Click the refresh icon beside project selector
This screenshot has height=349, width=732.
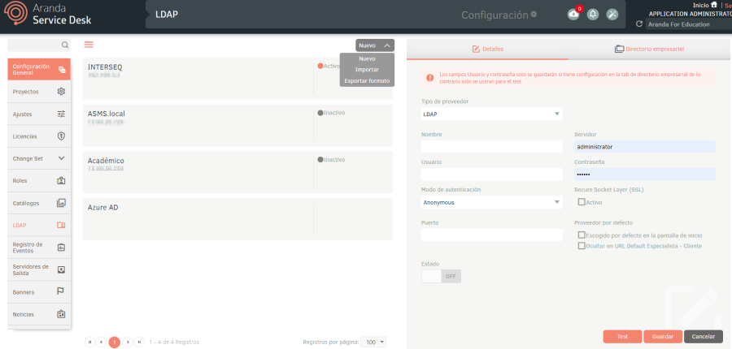[x=639, y=24]
